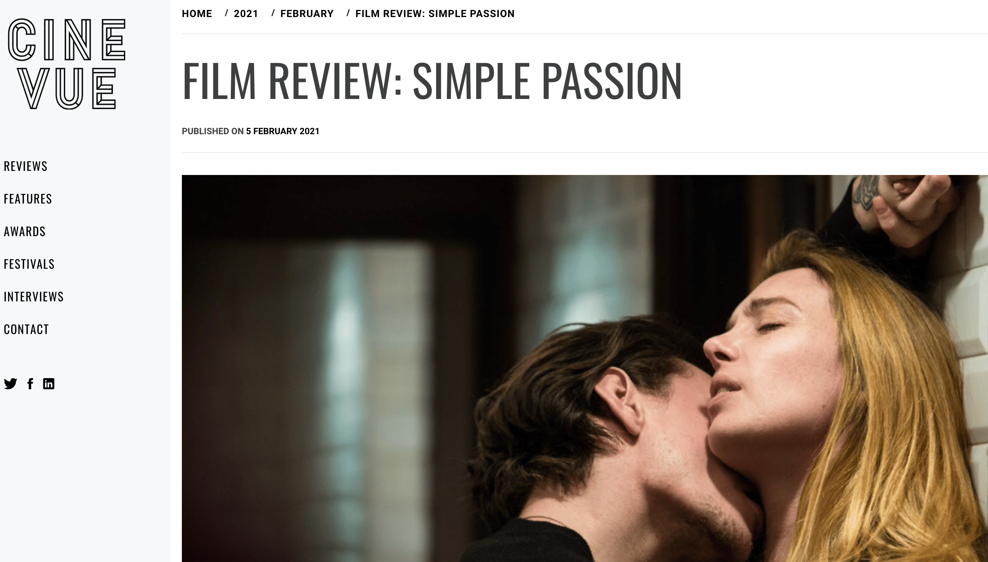Open the featured film still image
Image resolution: width=988 pixels, height=562 pixels.
tap(585, 368)
